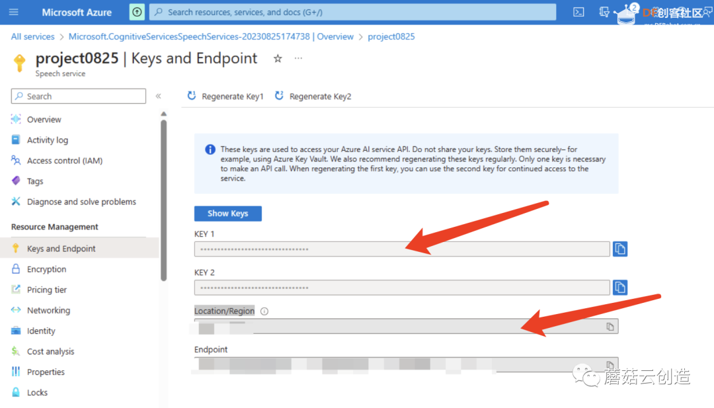Click the Location/Region label
The height and width of the screenshot is (408, 714).
coord(225,311)
